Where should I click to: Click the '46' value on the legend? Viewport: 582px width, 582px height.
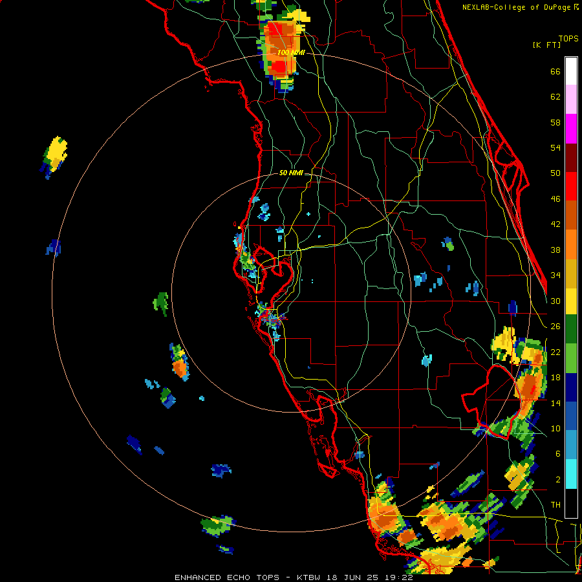click(555, 199)
